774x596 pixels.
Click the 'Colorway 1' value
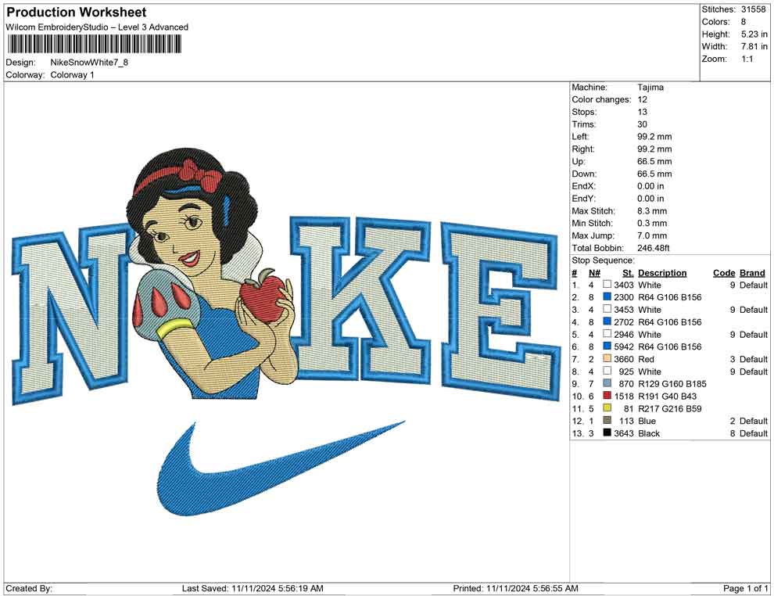click(72, 74)
